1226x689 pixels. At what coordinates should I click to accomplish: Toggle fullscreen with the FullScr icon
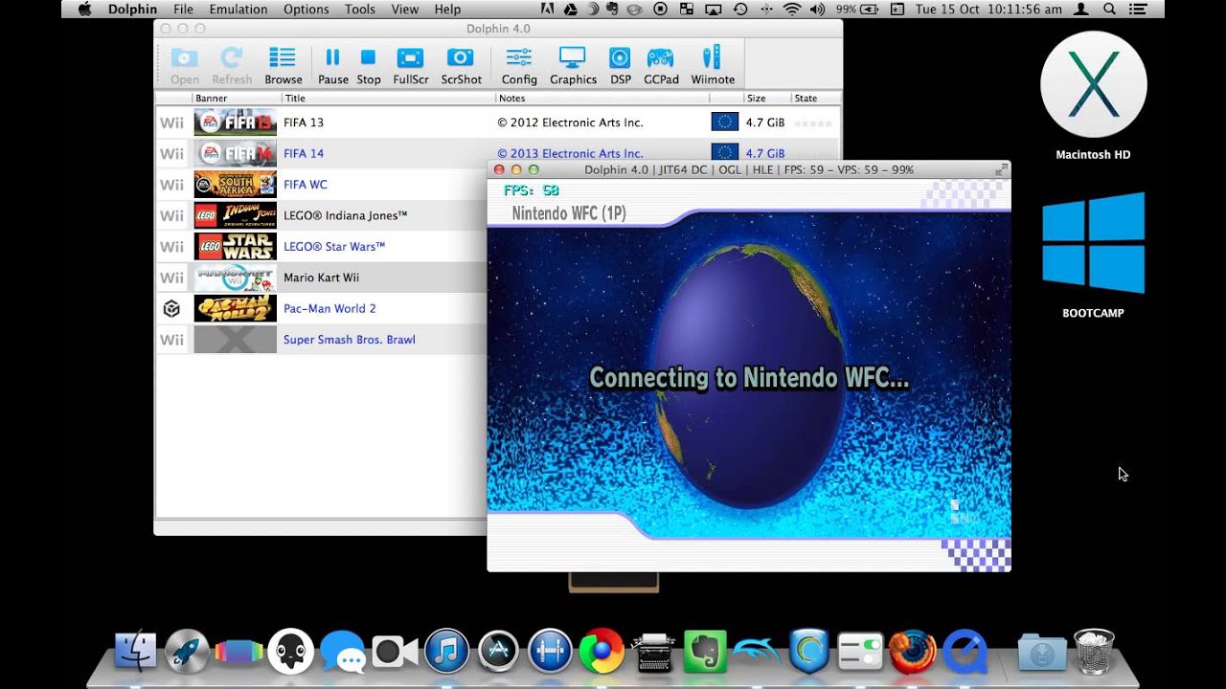pyautogui.click(x=410, y=65)
